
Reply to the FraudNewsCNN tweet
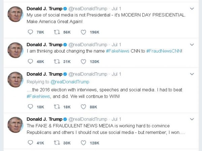(31, 61)
